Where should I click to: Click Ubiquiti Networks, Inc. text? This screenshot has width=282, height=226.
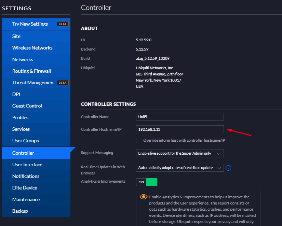(155, 68)
